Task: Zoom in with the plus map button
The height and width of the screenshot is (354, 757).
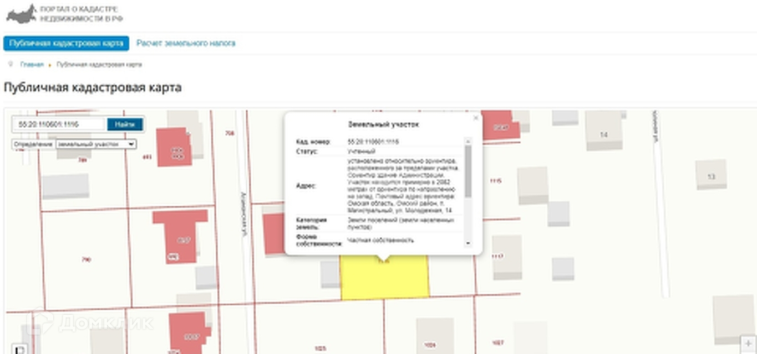Action: pos(748,343)
